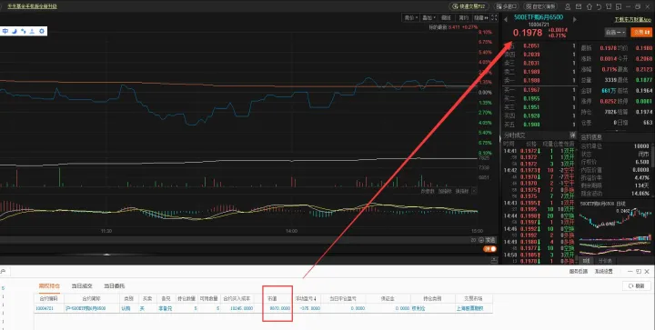The image size is (655, 330).
Task: Toggle chart fullscreen icon
Action: click(494, 17)
